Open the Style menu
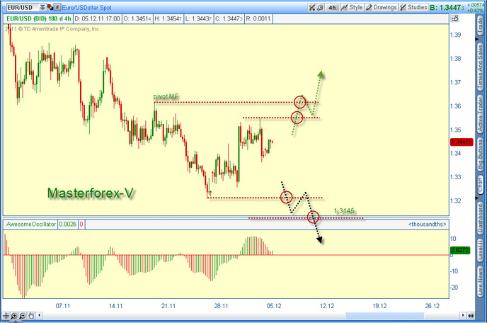Screen dimensions: 487x323 point(351,7)
